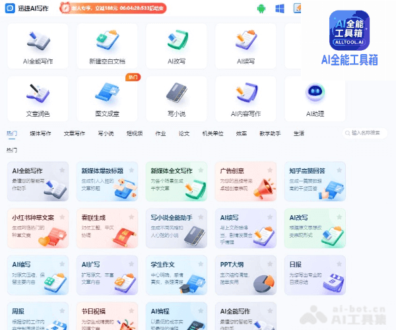Star the AI扩写 card
Screen dimensions: 396x330
coord(131,264)
